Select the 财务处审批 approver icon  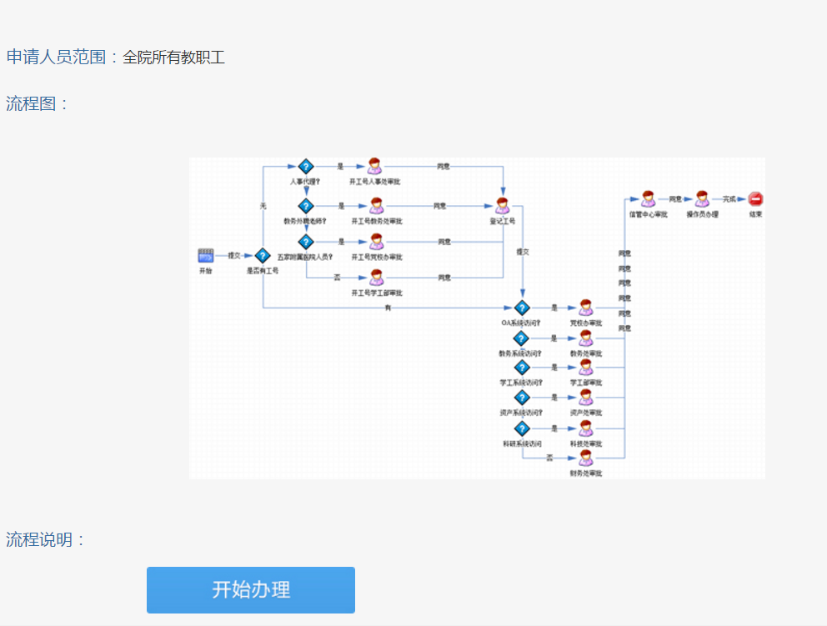point(586,458)
